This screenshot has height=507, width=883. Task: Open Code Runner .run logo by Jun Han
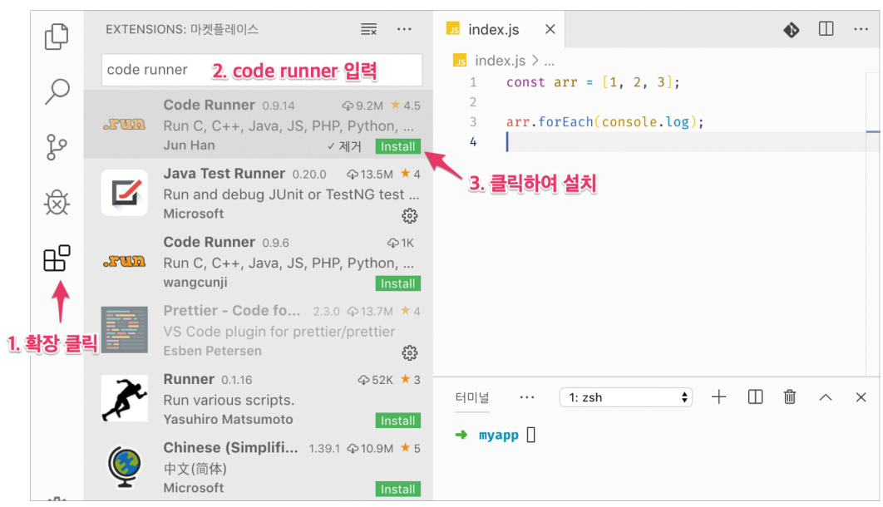tap(125, 125)
